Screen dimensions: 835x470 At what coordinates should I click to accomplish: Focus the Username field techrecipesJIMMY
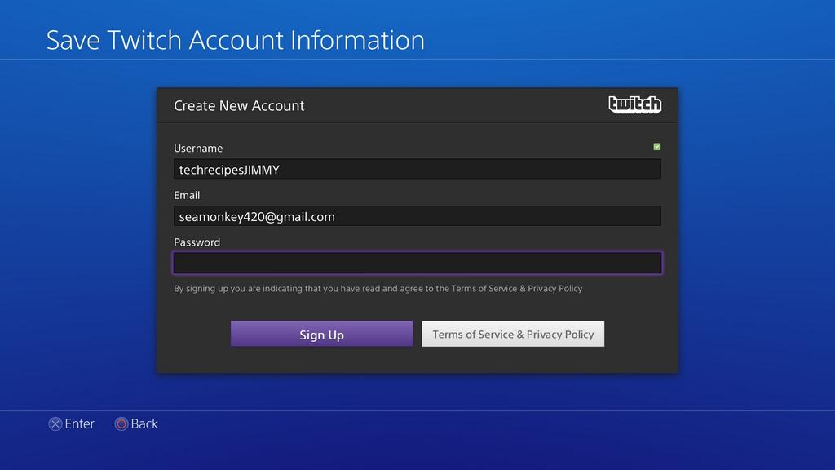pyautogui.click(x=417, y=169)
